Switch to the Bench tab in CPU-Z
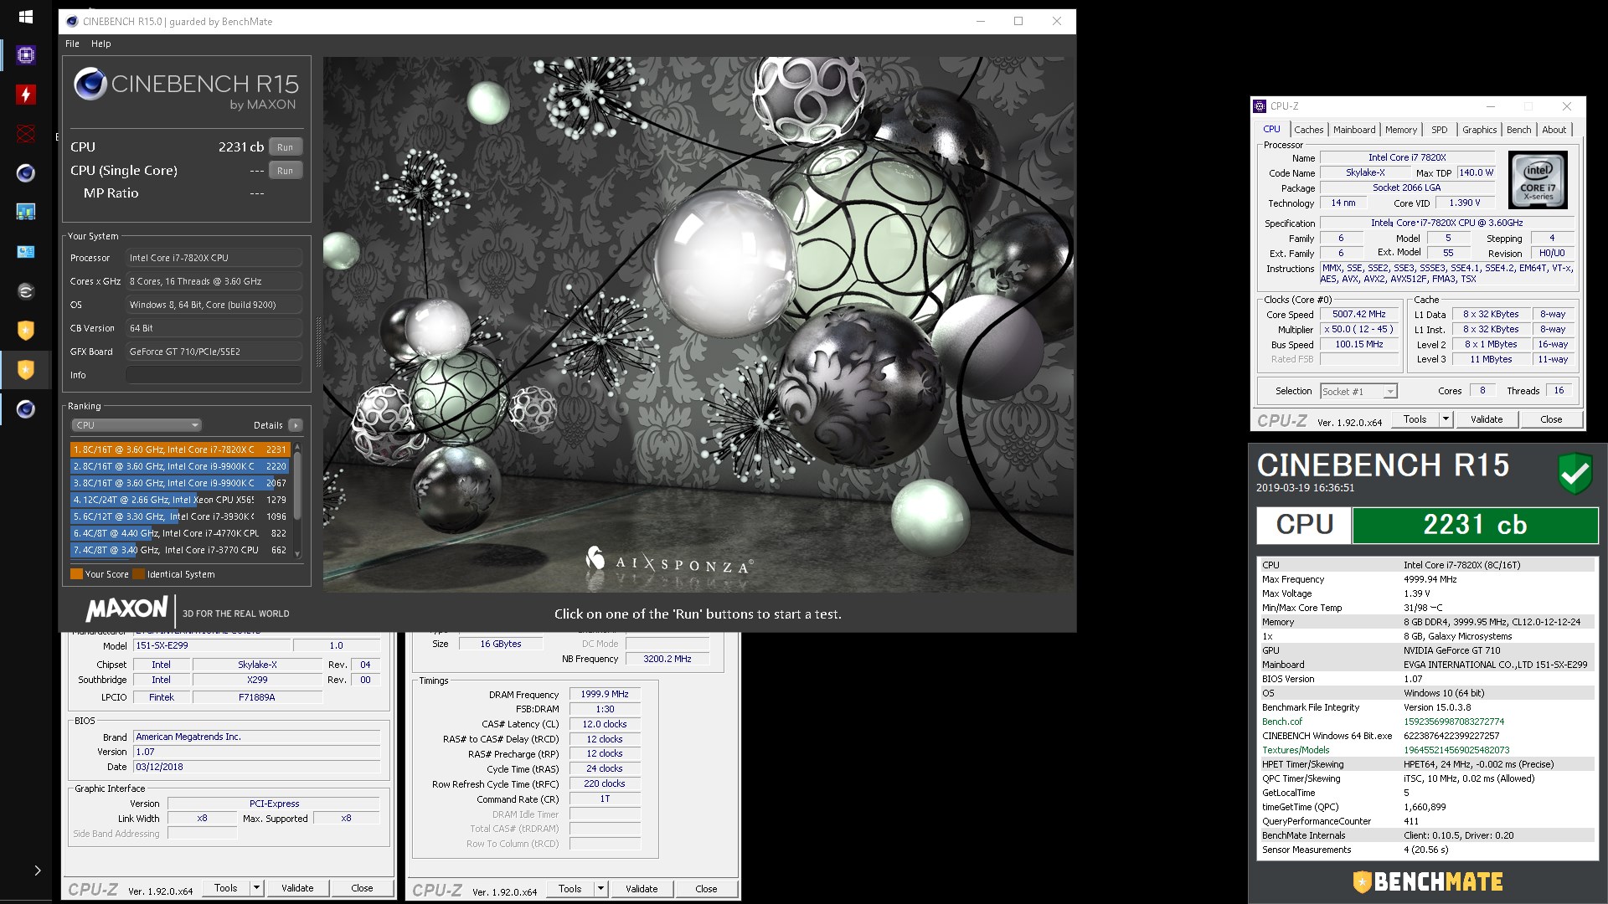The width and height of the screenshot is (1608, 904). (1518, 130)
